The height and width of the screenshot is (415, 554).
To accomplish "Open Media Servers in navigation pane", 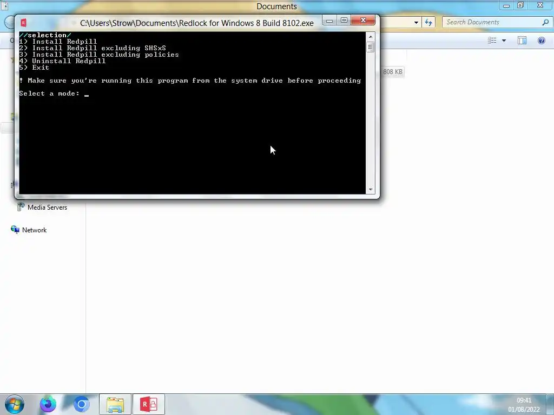I will tap(48, 207).
